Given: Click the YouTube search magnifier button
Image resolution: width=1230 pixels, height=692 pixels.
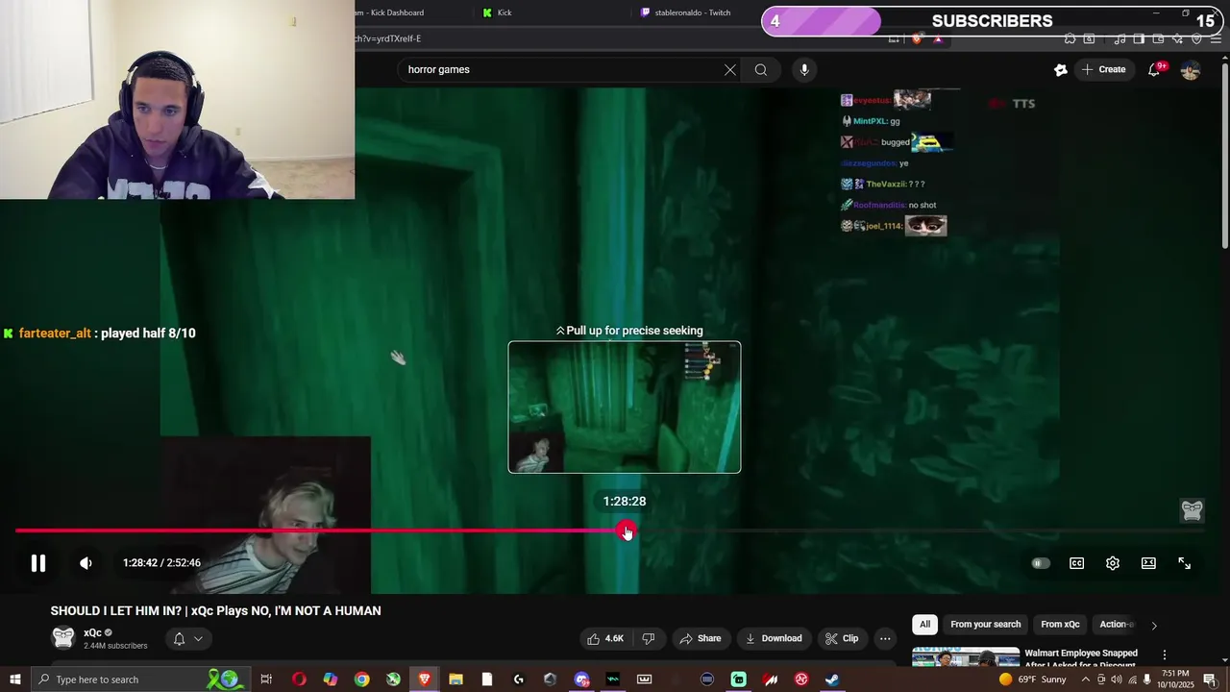Looking at the screenshot, I should coord(761,69).
